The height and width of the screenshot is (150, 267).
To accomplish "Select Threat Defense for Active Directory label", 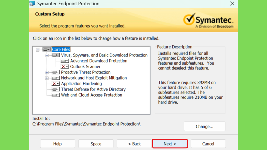I will coord(93,89).
